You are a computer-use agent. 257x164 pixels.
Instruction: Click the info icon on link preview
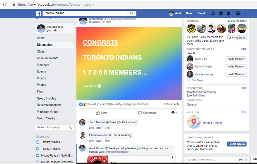point(172,157)
